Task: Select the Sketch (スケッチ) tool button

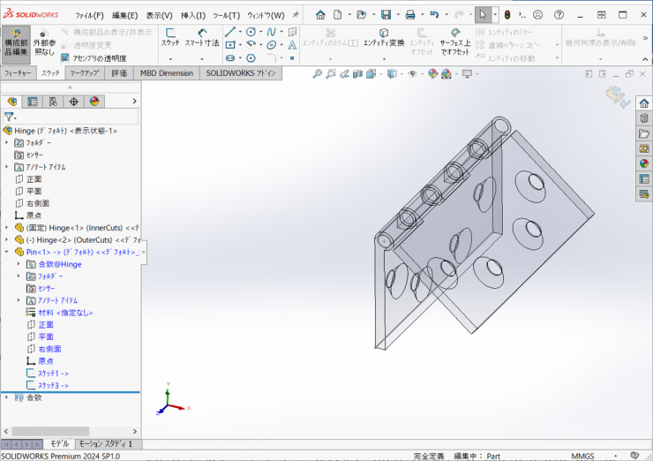Action: [169, 37]
